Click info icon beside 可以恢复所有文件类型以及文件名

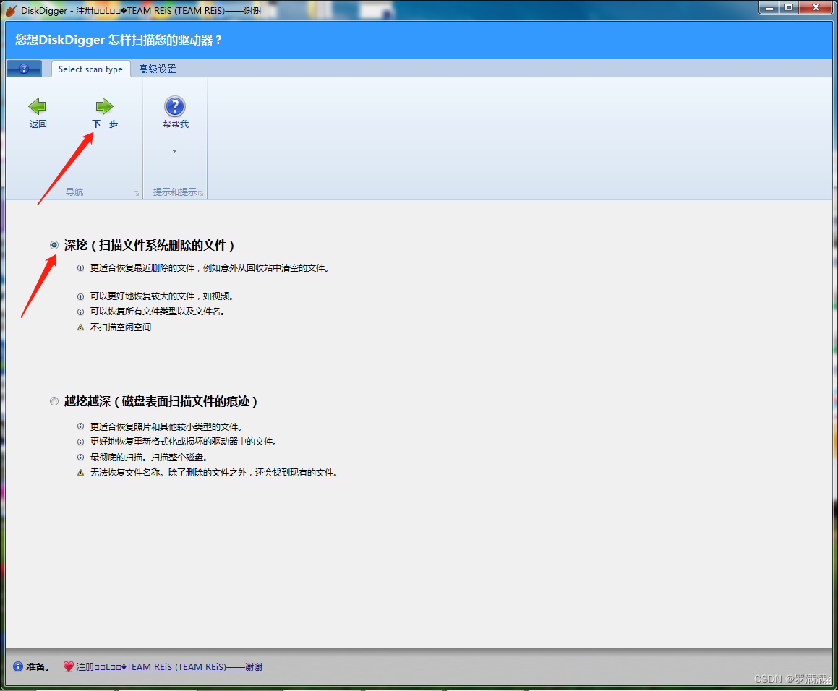[x=81, y=312]
